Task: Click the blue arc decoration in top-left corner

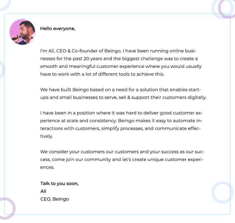Action: pyautogui.click(x=5, y=5)
